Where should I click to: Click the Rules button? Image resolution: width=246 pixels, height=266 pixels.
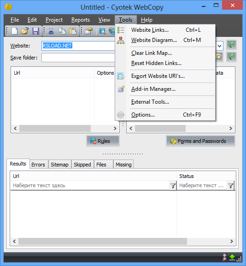pos(103,141)
